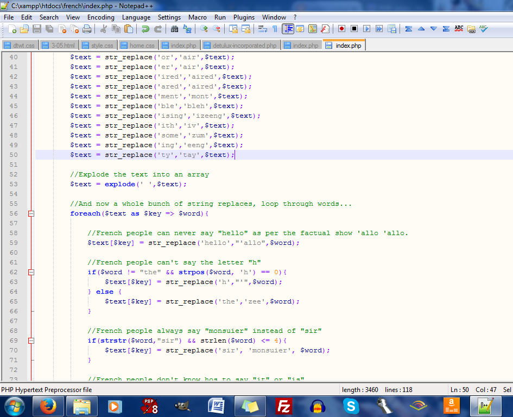The image size is (513, 417).
Task: Open the Language menu
Action: (136, 17)
